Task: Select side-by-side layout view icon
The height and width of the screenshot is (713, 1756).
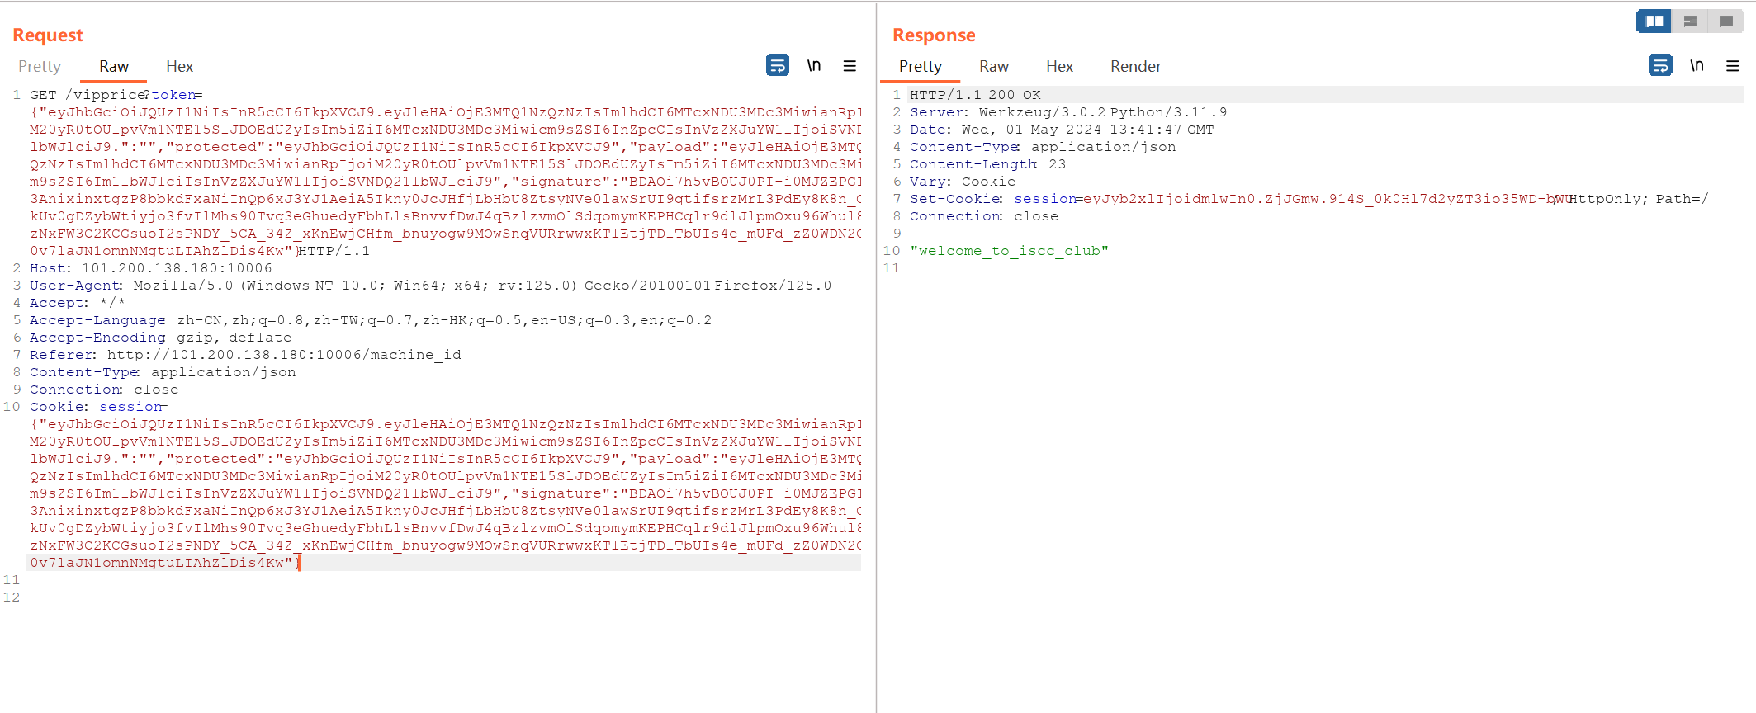Action: 1654,21
